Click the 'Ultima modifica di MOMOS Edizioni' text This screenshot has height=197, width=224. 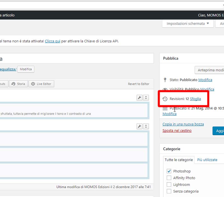103,187
